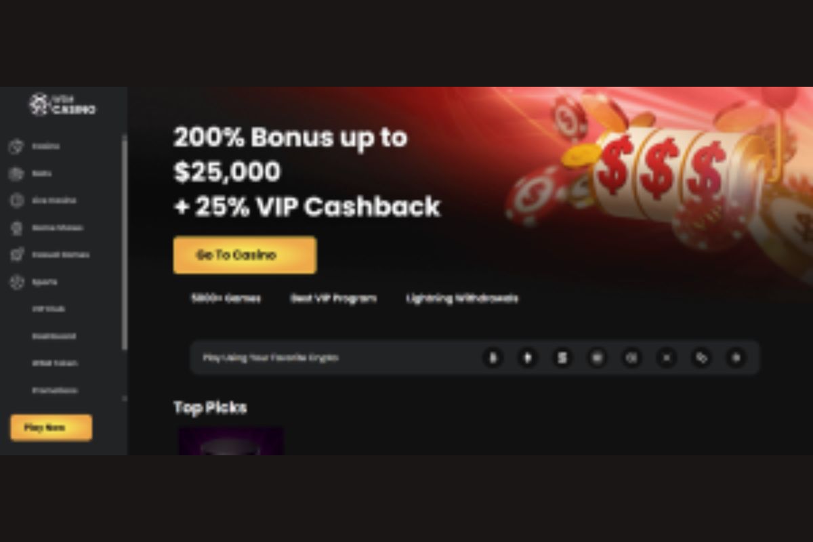The image size is (813, 542).
Task: Select the chain link crypto icon
Action: click(701, 358)
